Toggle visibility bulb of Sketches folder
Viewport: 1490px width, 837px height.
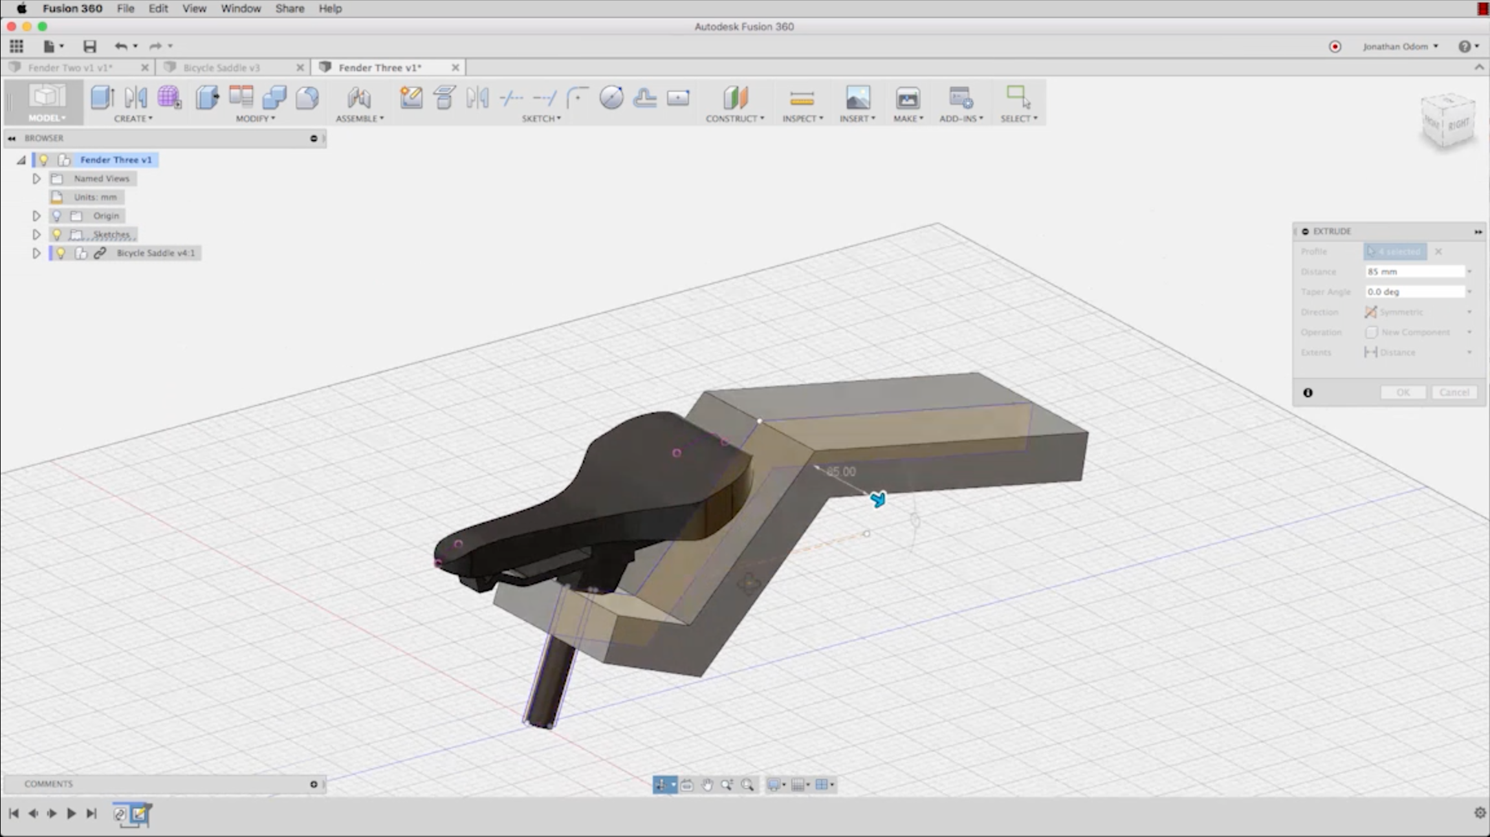(x=56, y=234)
